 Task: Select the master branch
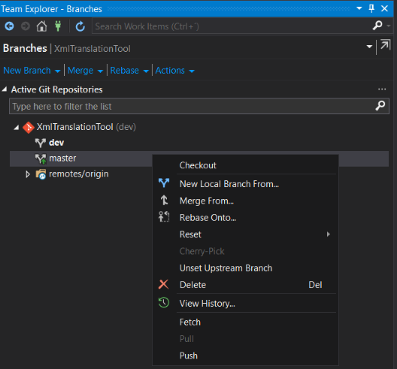(62, 158)
